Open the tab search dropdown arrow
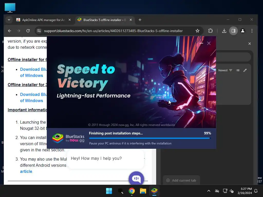 click(9, 20)
